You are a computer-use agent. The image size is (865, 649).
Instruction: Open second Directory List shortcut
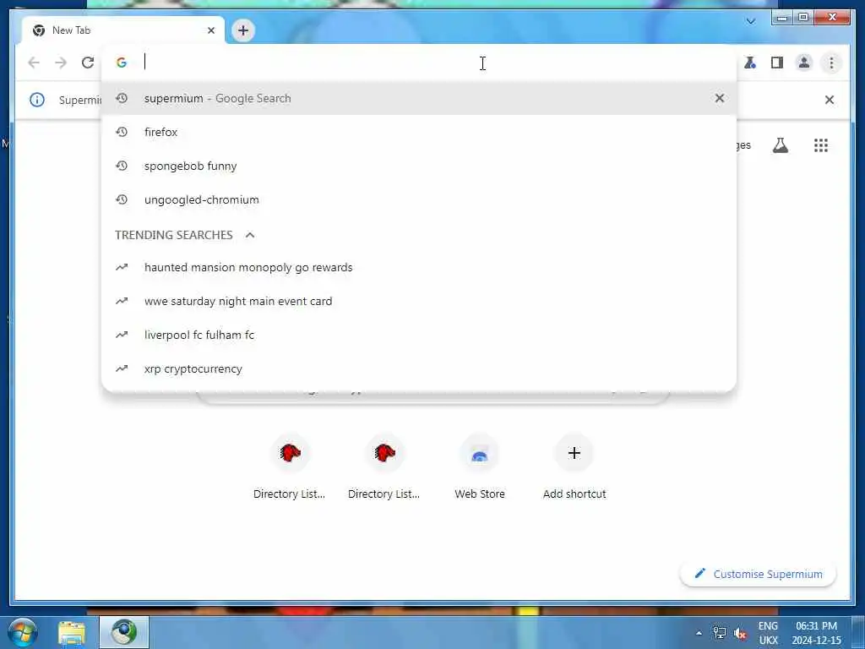point(384,466)
